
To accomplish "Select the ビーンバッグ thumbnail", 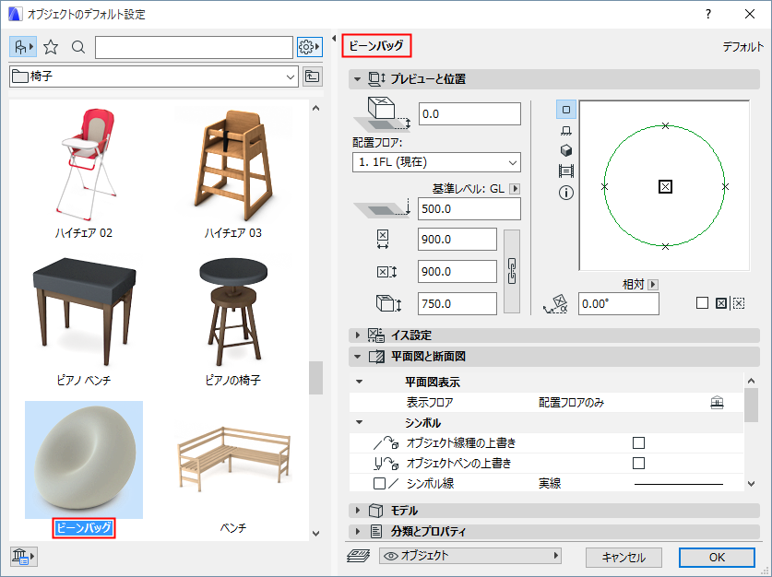I will tap(84, 459).
